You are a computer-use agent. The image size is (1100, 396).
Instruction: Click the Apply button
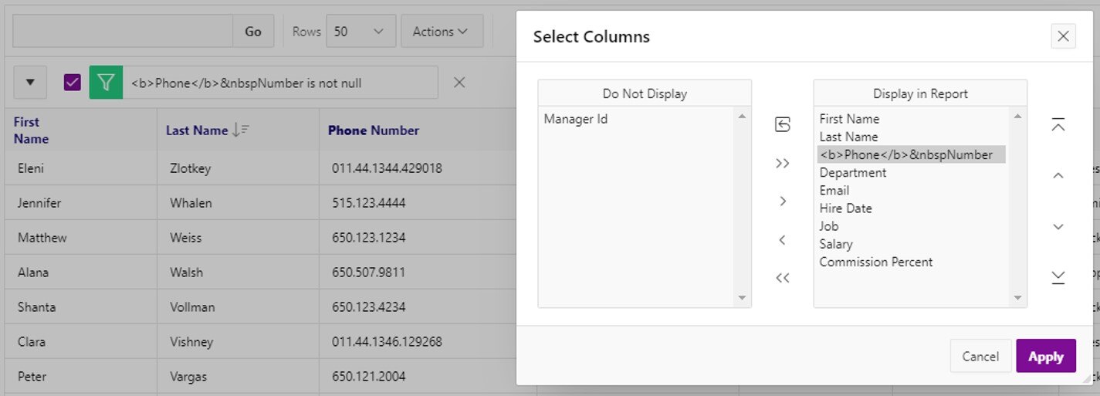point(1046,356)
